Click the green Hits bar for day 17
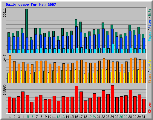This screenshot has width=153, height=120. [x=80, y=27]
